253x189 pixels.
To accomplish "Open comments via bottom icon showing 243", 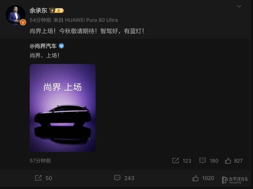I will (x=117, y=178).
